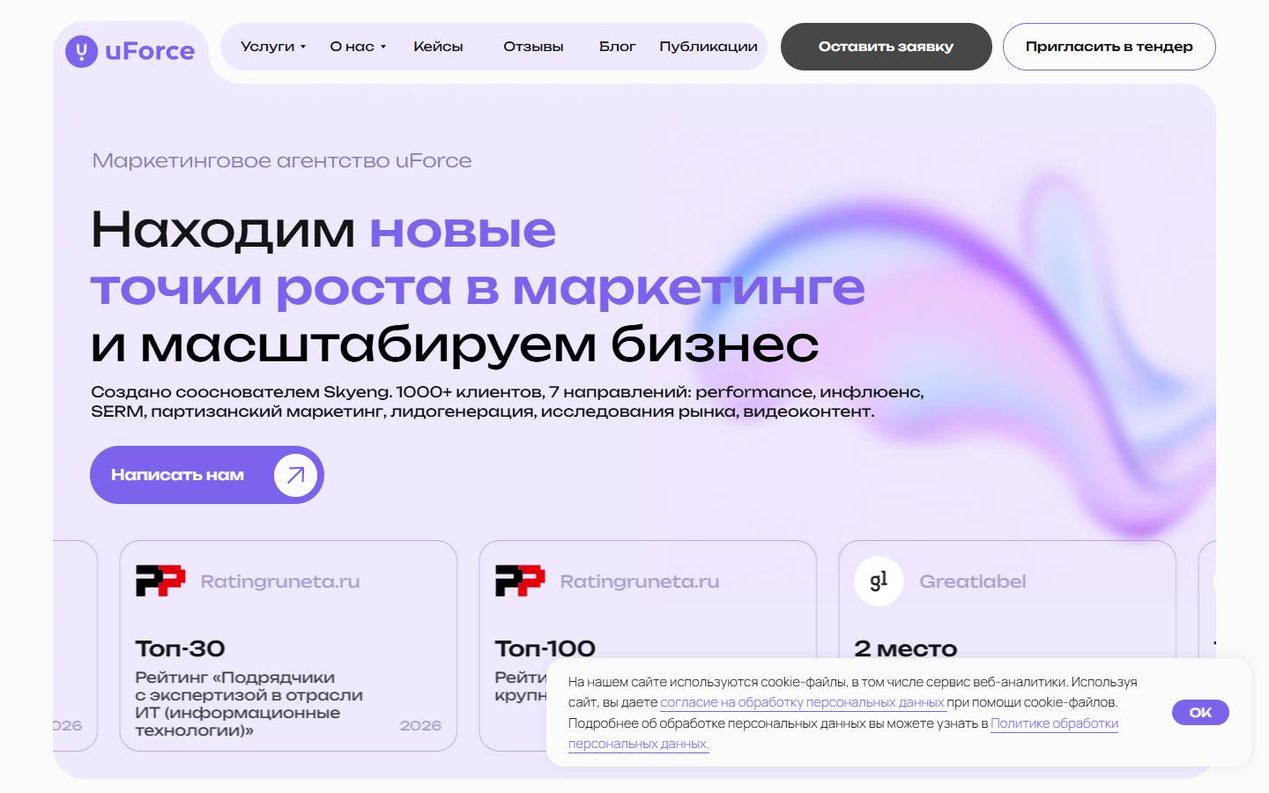
Task: Click the Ratingruneta logo on Топ-100 card
Action: point(520,581)
